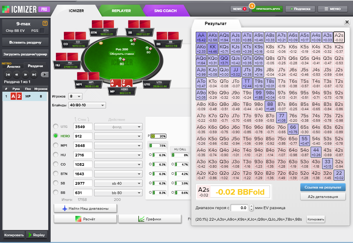Click hero's A2 hole cards on the table
This screenshot has height=243, width=353.
(x=121, y=83)
